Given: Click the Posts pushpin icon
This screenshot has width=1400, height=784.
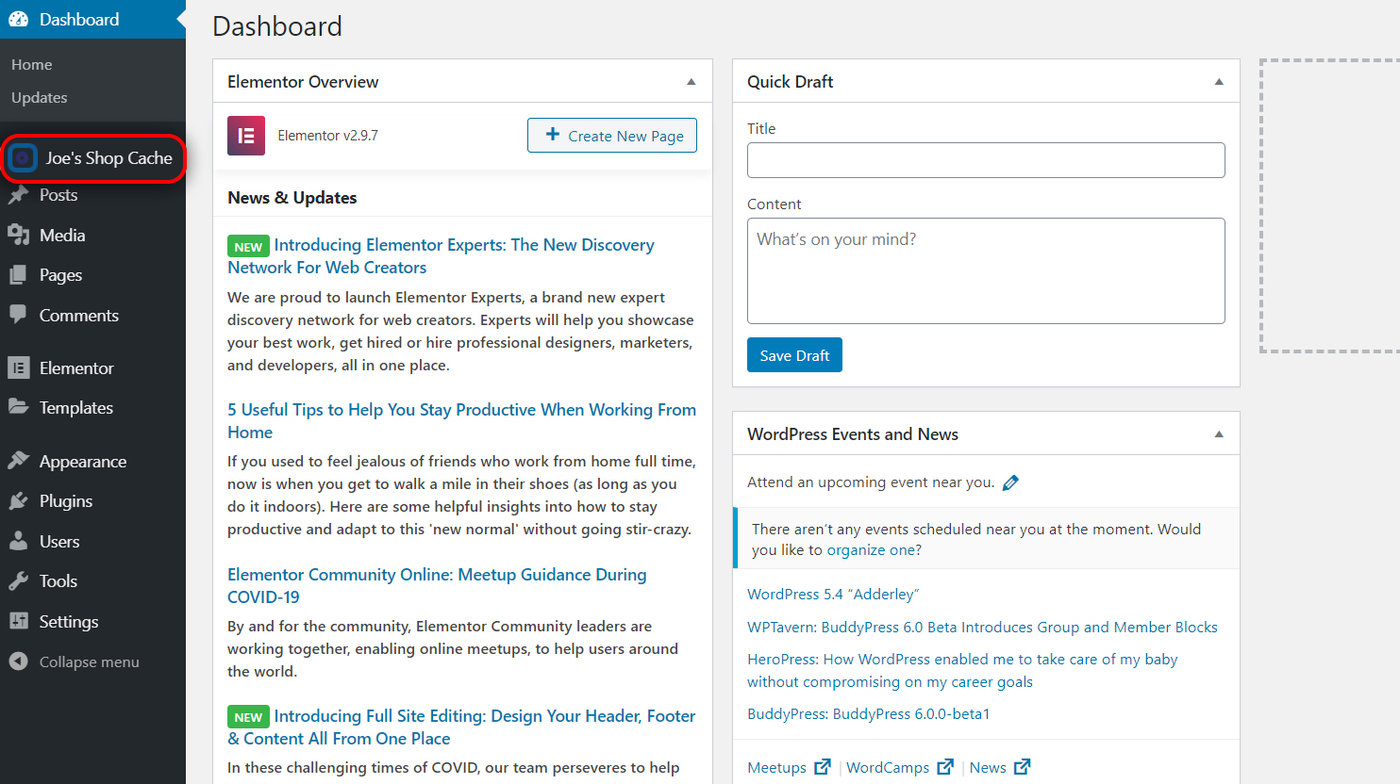Looking at the screenshot, I should coord(19,195).
